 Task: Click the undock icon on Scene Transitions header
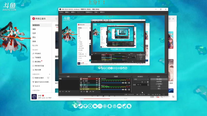pos(149,77)
